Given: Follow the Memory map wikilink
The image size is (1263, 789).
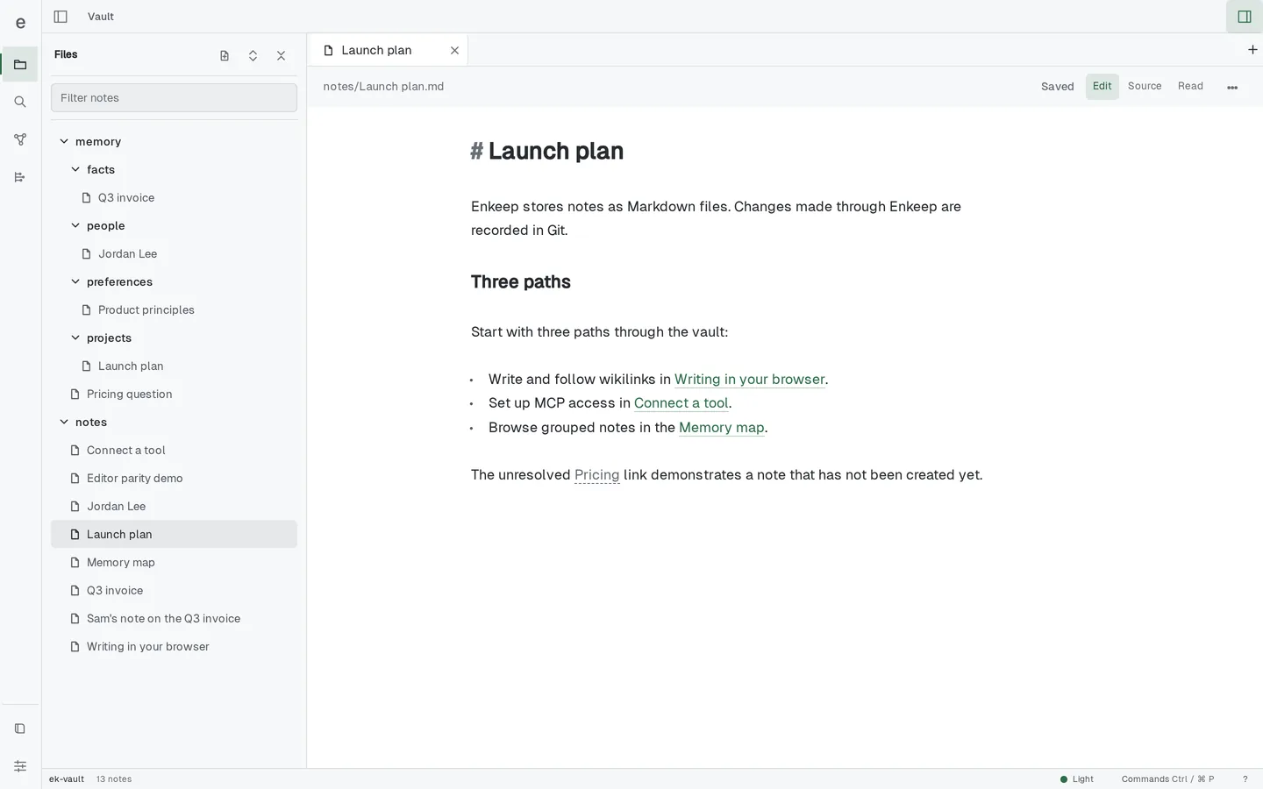Looking at the screenshot, I should (722, 428).
